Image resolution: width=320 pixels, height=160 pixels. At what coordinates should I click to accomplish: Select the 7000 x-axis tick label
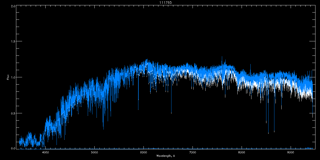point(193,153)
